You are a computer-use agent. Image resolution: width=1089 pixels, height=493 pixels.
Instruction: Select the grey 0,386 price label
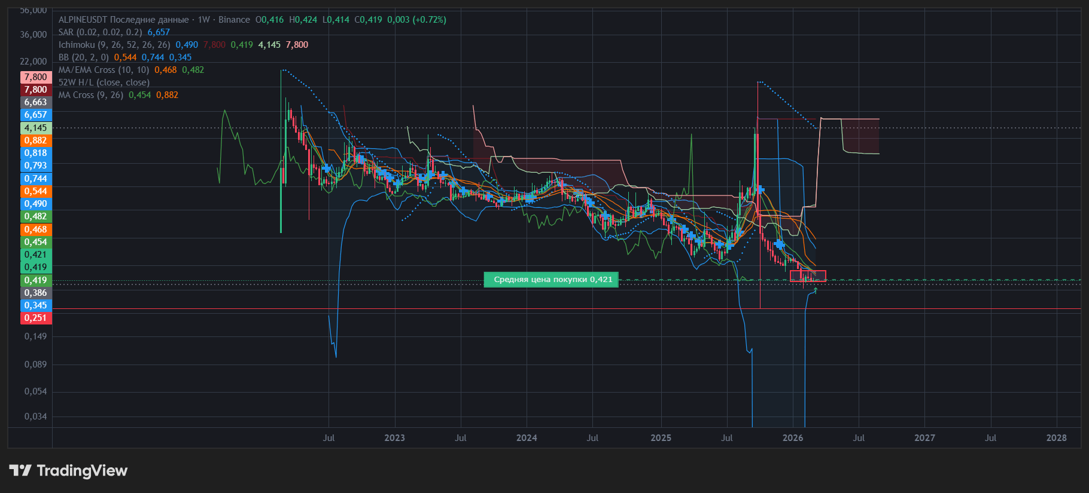click(x=36, y=293)
